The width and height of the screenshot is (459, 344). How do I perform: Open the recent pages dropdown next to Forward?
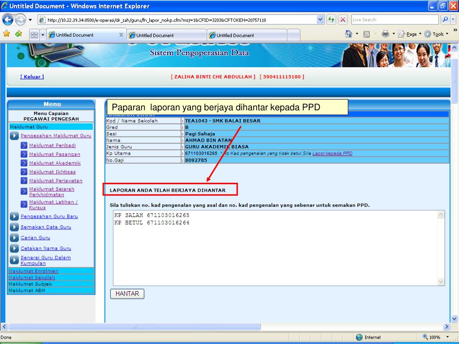[x=30, y=20]
